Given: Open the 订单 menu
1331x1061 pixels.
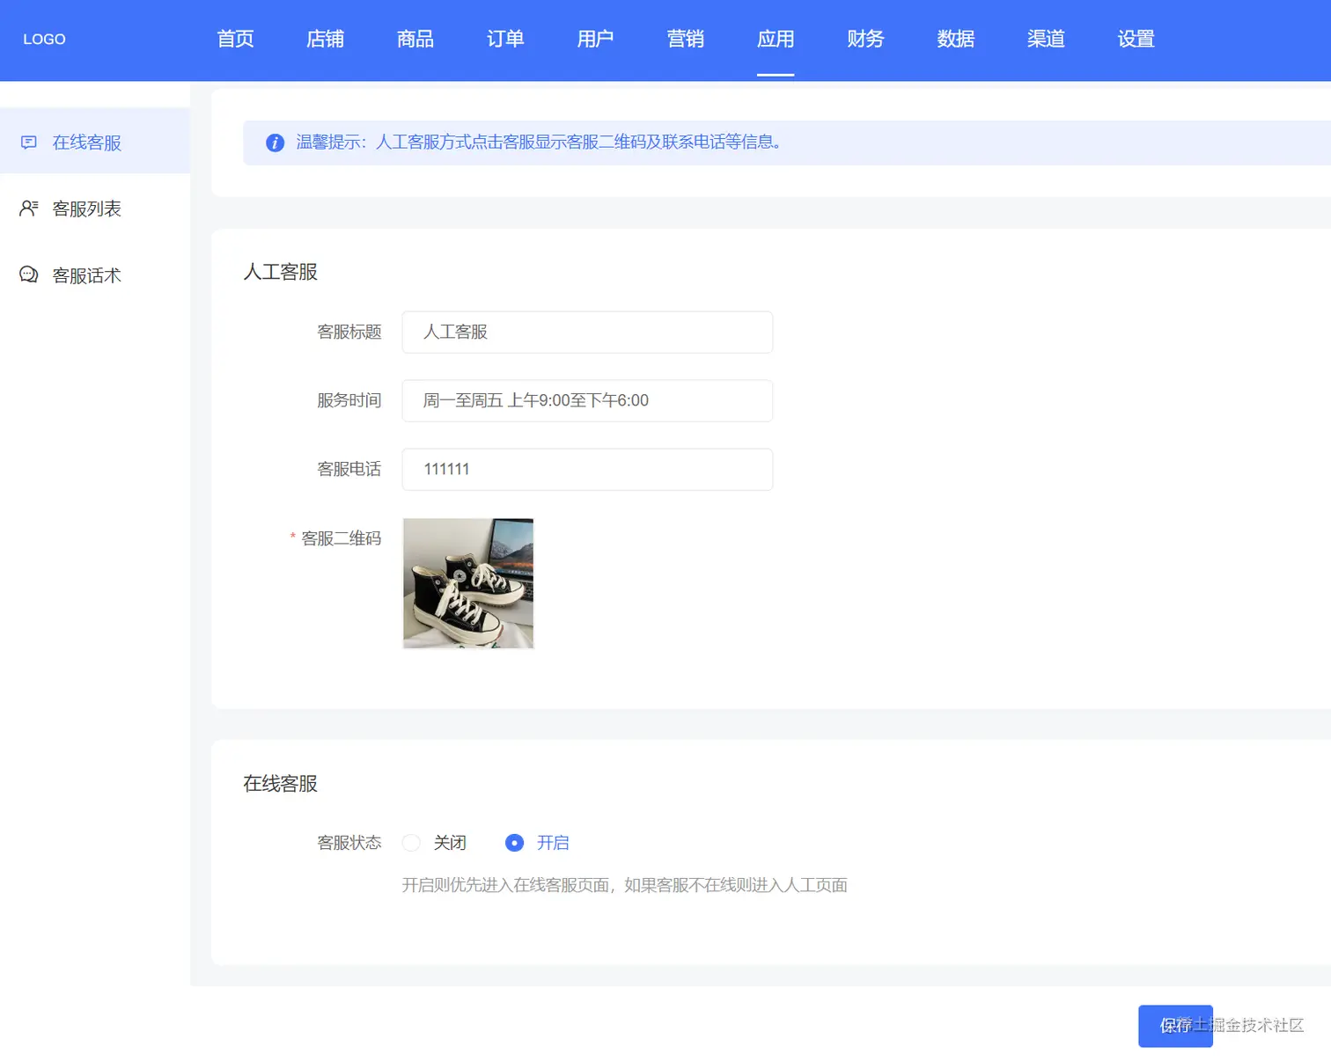Looking at the screenshot, I should pos(505,39).
